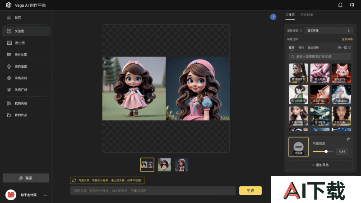Image resolution: width=361 pixels, height=203 pixels.
Task: Click the 联系 contact button
Action: [26, 178]
